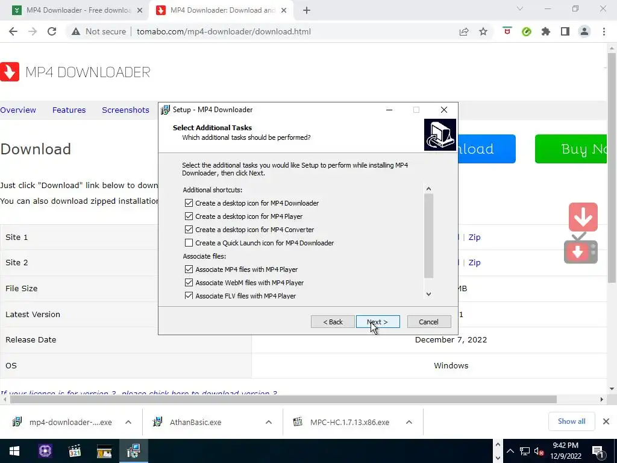Click the Site 1 Zip link
This screenshot has width=617, height=463.
(475, 237)
